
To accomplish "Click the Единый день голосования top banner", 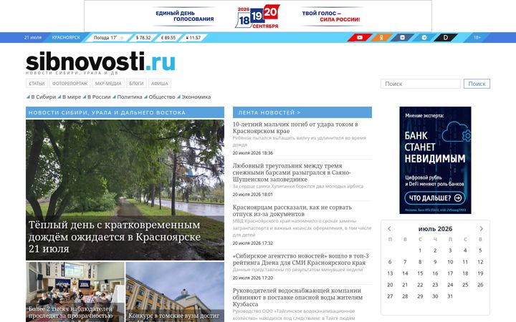I will (258, 16).
